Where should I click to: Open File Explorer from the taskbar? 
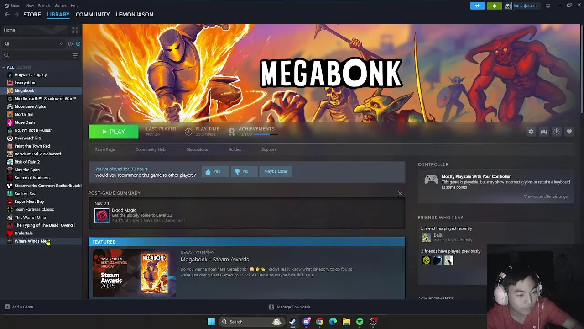[346, 322]
